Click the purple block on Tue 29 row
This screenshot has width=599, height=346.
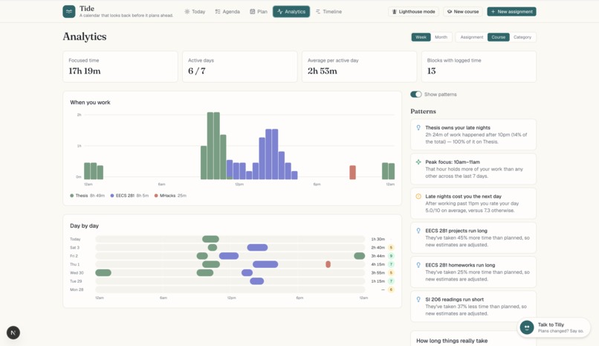(256, 281)
